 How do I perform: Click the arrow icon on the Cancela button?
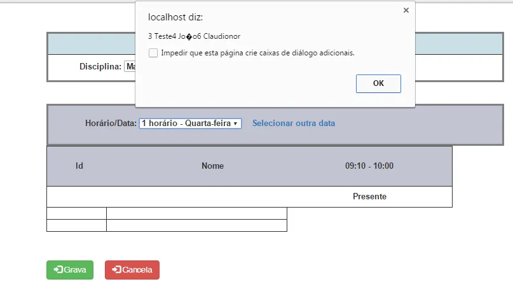pos(116,270)
